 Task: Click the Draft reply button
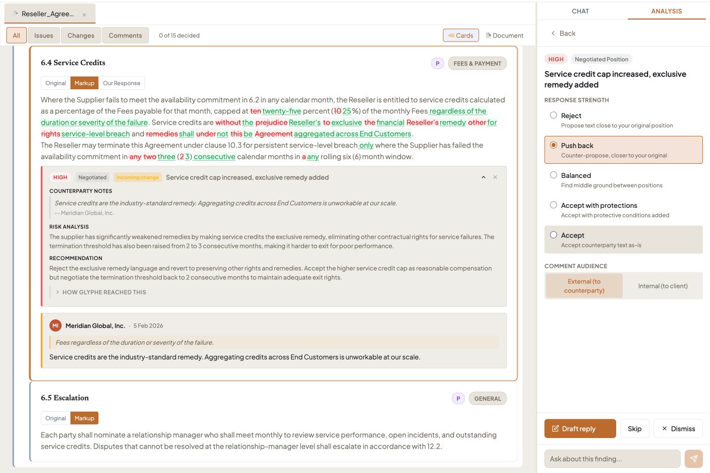click(x=580, y=428)
